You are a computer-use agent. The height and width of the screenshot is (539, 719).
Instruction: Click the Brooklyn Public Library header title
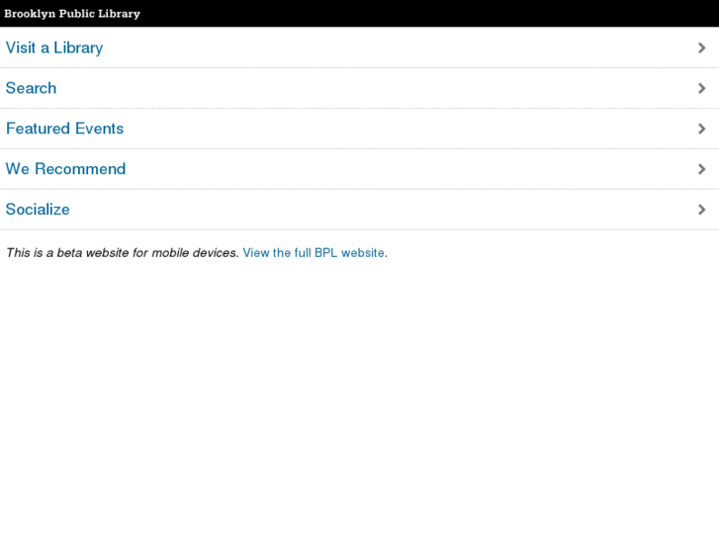click(72, 13)
